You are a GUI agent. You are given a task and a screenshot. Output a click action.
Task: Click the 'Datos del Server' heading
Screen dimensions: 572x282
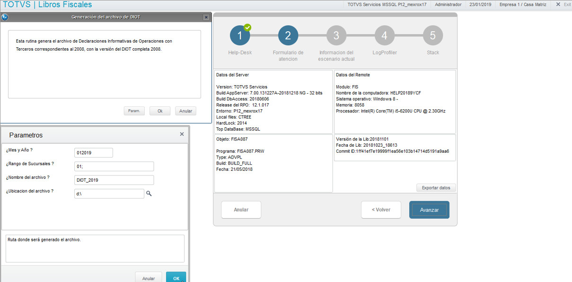(x=232, y=75)
